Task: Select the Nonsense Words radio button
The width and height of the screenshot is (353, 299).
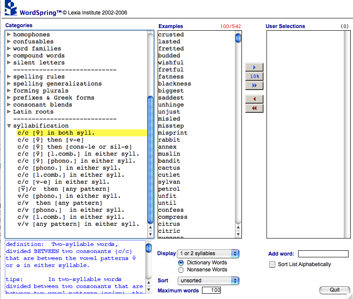Action: (181, 270)
